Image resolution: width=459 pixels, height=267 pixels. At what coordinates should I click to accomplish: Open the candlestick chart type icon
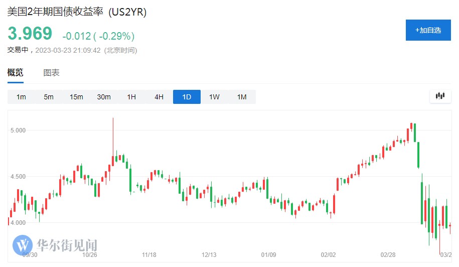[x=440, y=96]
